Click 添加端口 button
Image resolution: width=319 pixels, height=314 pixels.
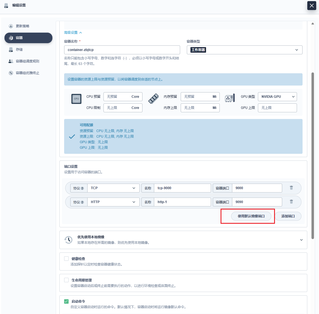coord(288,216)
